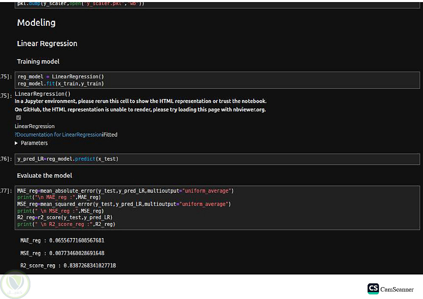Click the R2_score_reg output value line

[68, 266]
